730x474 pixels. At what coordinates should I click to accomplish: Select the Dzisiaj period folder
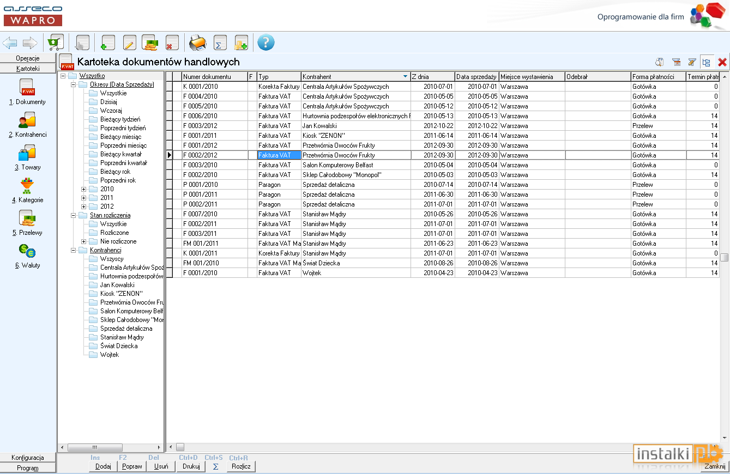point(110,102)
